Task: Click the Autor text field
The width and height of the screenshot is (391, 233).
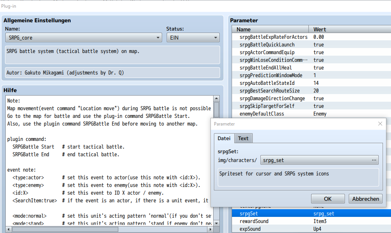Action: pos(113,73)
